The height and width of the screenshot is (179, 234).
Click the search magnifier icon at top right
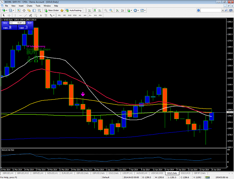(x=227, y=10)
